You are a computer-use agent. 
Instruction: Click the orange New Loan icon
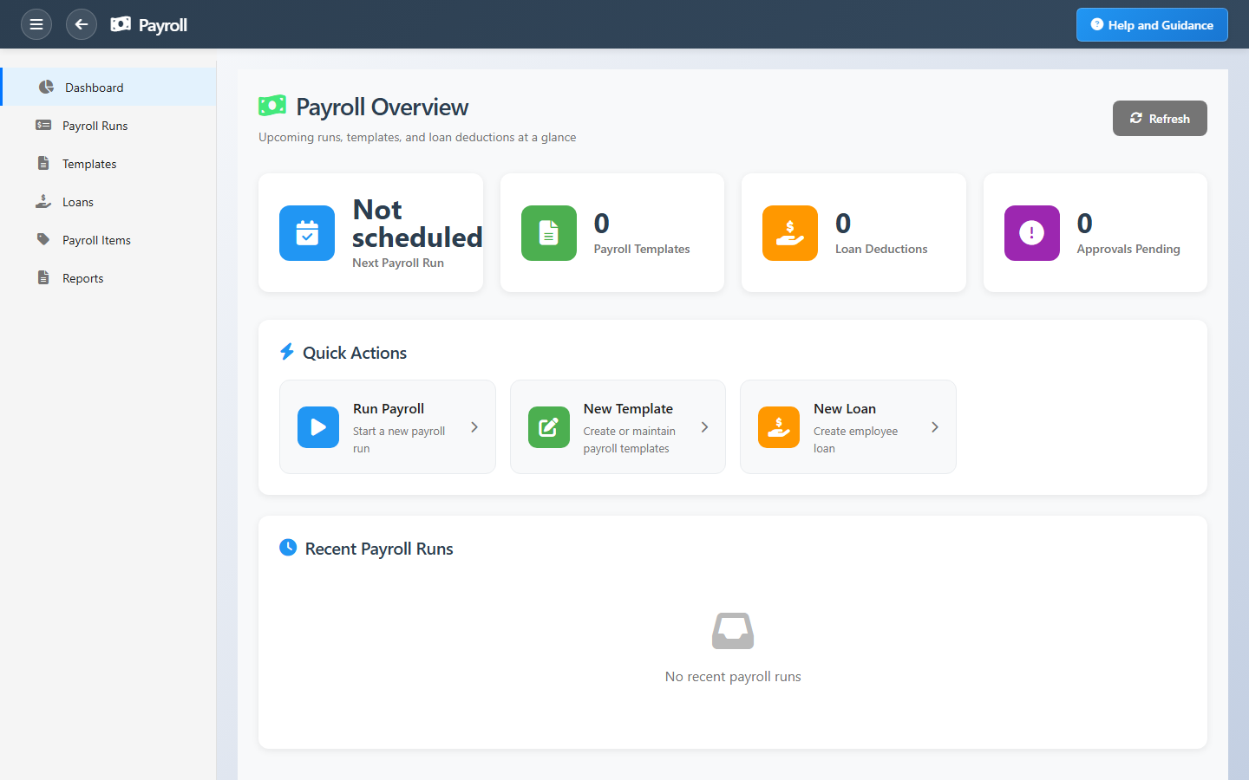[x=778, y=427]
